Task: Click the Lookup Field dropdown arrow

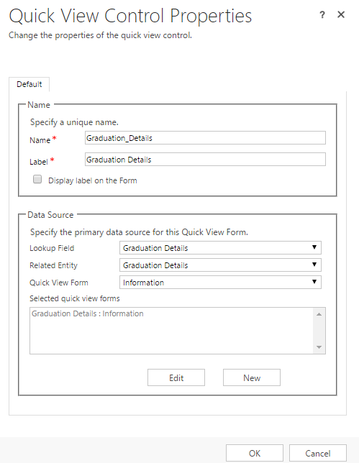Action: [314, 247]
